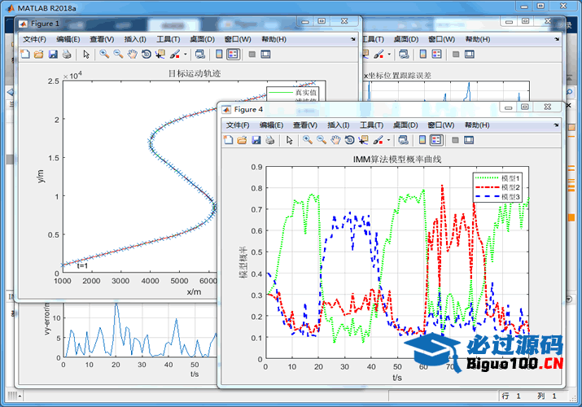Click Show Plot Tools icon in Figure 1
Image resolution: width=582 pixels, height=407 pixels.
pyautogui.click(x=265, y=55)
